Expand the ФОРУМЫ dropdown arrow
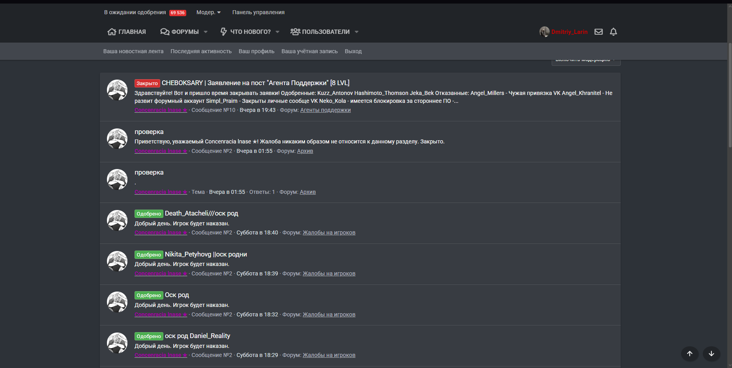The width and height of the screenshot is (732, 368). [x=206, y=32]
